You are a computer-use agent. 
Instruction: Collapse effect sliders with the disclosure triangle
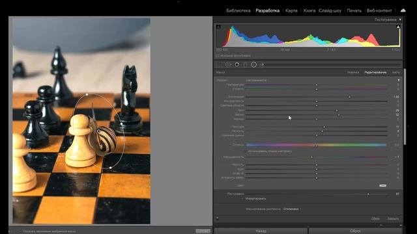(x=398, y=80)
